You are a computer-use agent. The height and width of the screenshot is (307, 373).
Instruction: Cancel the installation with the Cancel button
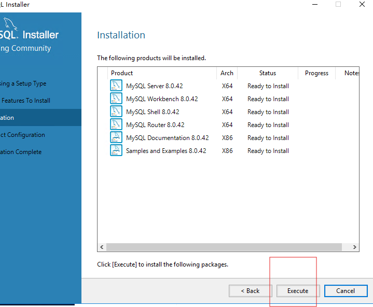coord(346,291)
